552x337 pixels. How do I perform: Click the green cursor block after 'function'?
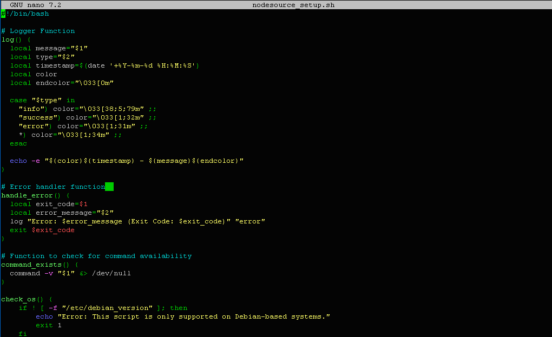tap(109, 187)
